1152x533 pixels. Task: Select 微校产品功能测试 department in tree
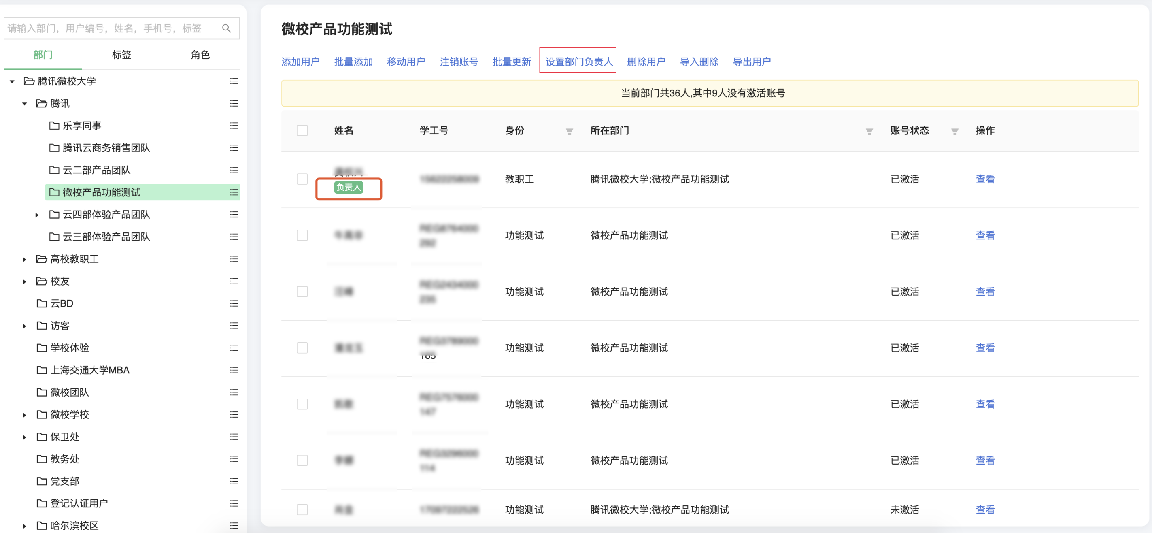pos(142,192)
